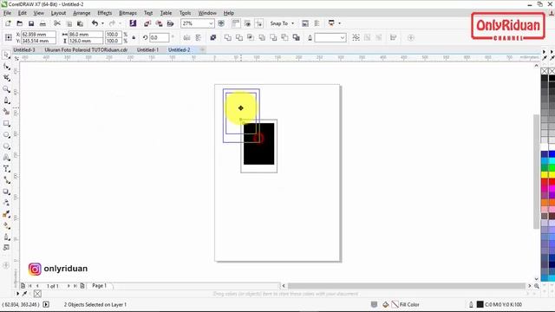
Task: Switch to Ukuran Foto Polaroid TUTORiduan.cdr tab
Action: coord(86,50)
